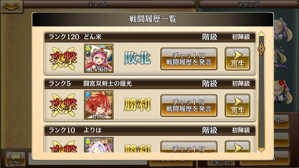Image resolution: width=299 pixels, height=168 pixels.
Task: Post 闘宮双剣士の揺光 battle history to chat
Action: click(189, 105)
